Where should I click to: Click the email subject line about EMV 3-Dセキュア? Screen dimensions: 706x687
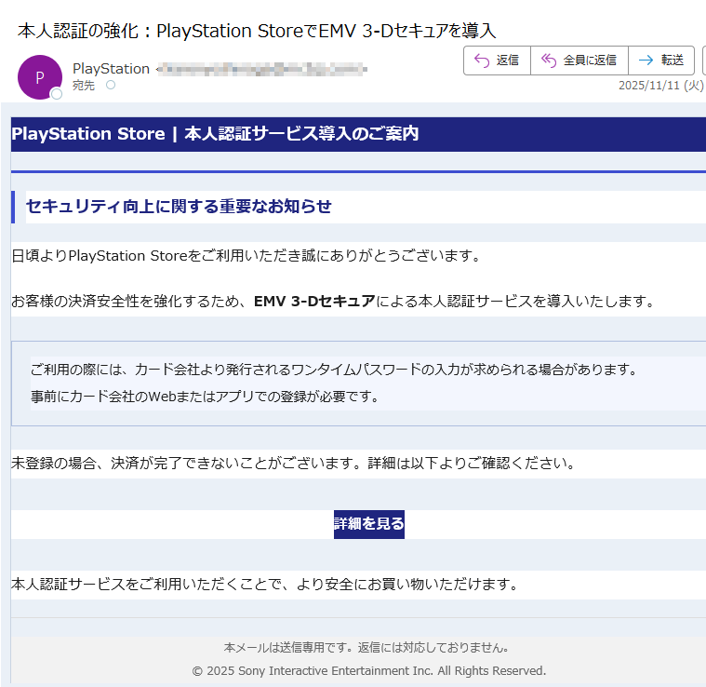(x=257, y=31)
